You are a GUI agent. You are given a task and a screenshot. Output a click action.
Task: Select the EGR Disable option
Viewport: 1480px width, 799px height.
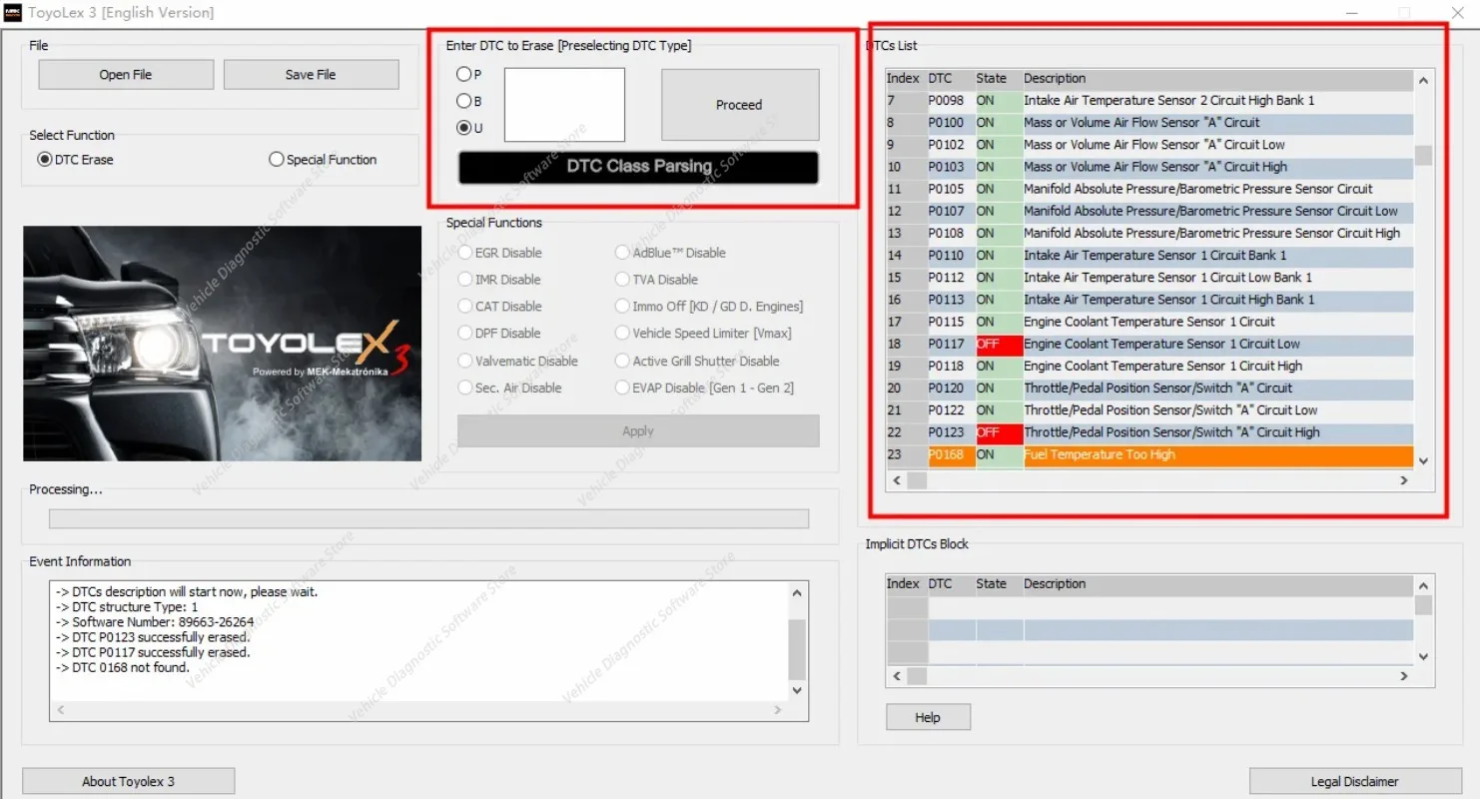pos(500,254)
